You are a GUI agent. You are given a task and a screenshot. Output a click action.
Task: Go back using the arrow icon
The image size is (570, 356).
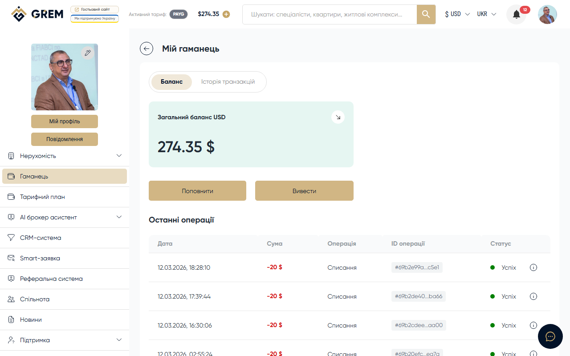[x=147, y=49]
